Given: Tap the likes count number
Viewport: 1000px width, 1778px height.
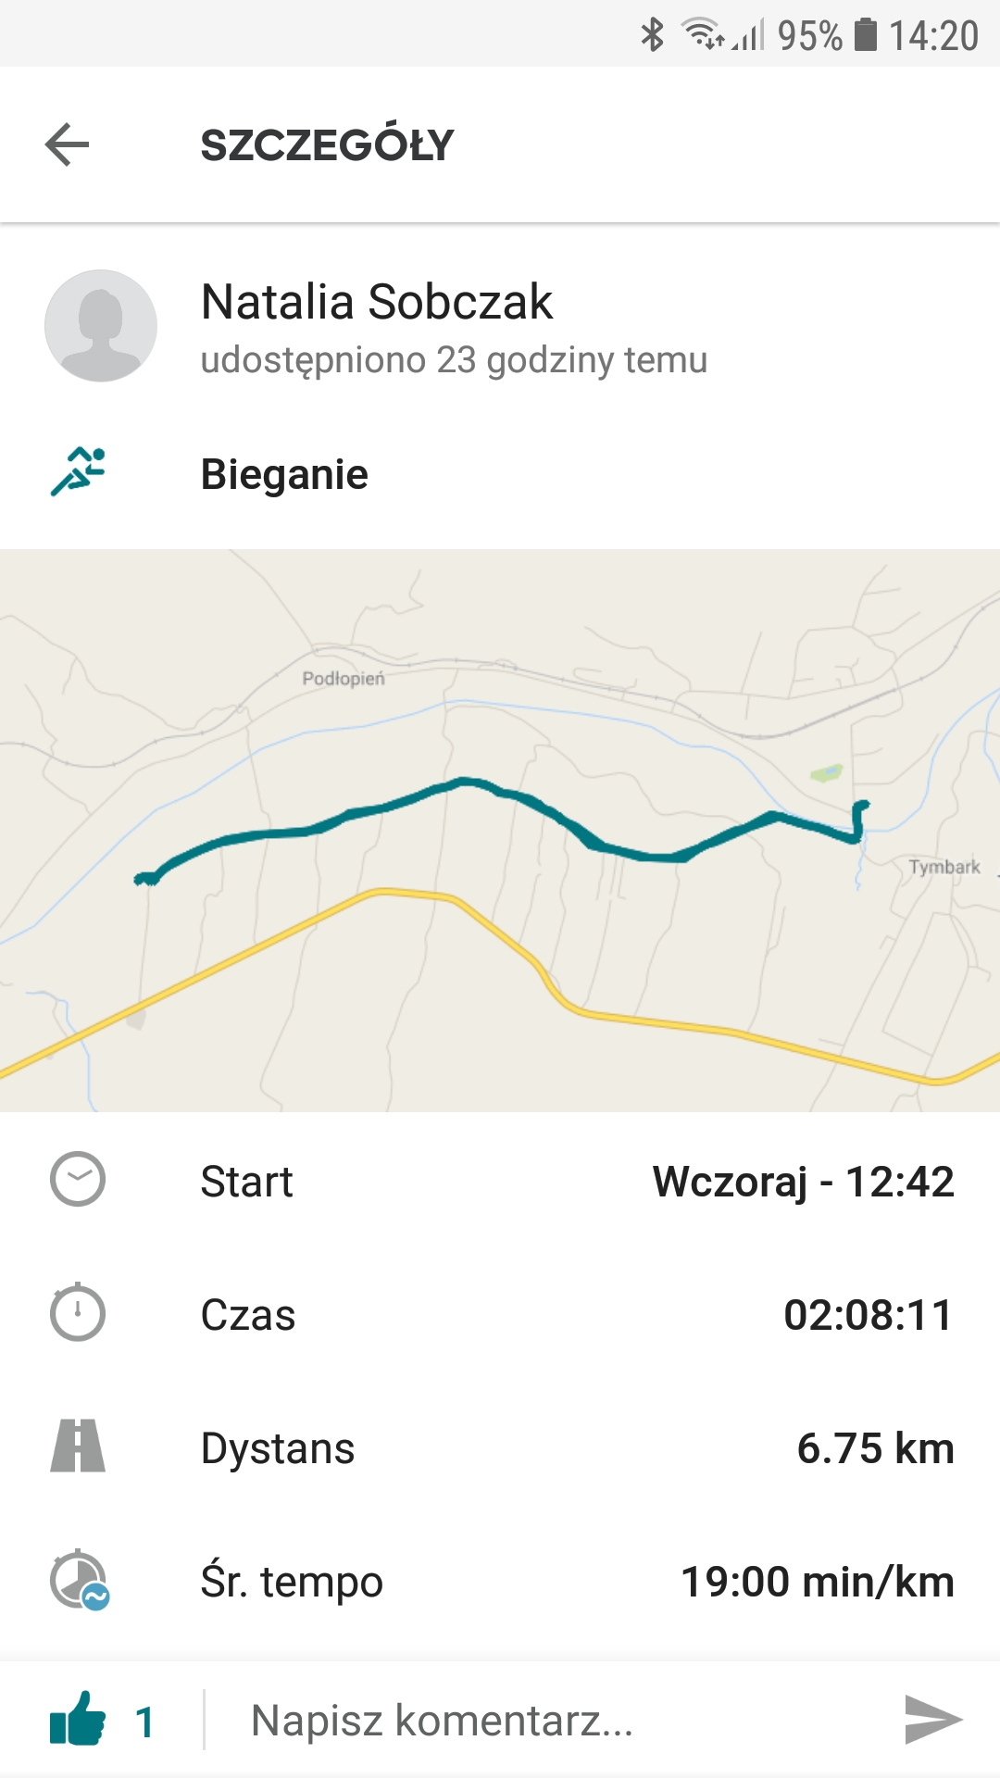Looking at the screenshot, I should [144, 1722].
